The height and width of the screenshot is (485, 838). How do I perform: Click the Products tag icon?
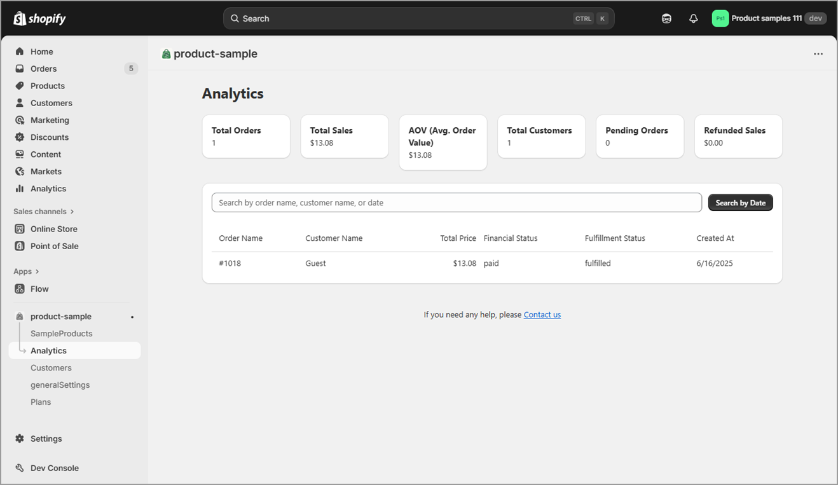pyautogui.click(x=20, y=86)
